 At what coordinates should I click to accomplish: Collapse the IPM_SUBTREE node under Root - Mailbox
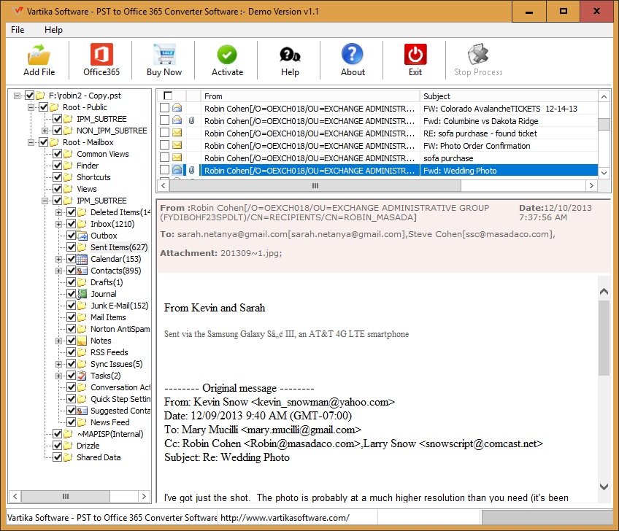45,201
